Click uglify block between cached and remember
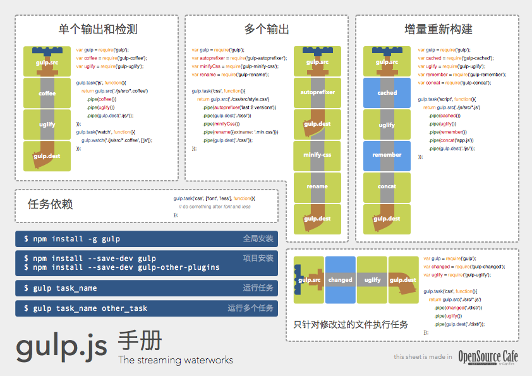Screen dimensions: 532x376 point(387,124)
